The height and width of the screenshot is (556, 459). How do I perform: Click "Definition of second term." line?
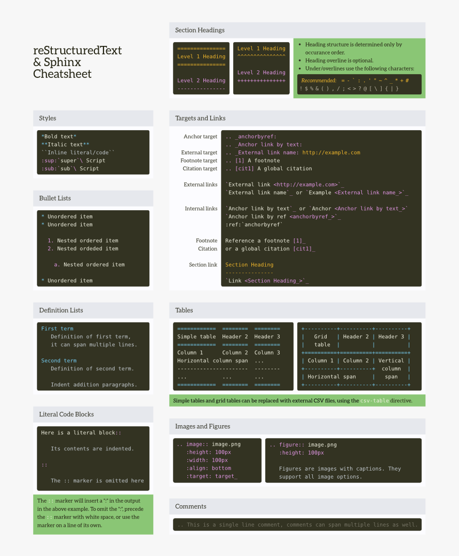coord(92,369)
